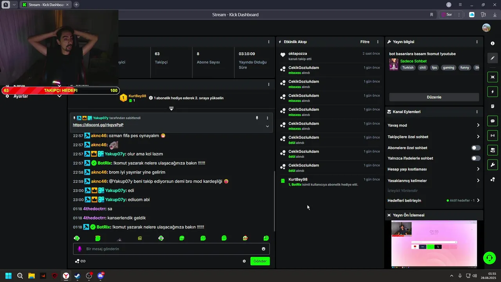Click the Yayın Ön İzlemesi thumbnail
Screen dimensions: 501x282
(x=434, y=244)
